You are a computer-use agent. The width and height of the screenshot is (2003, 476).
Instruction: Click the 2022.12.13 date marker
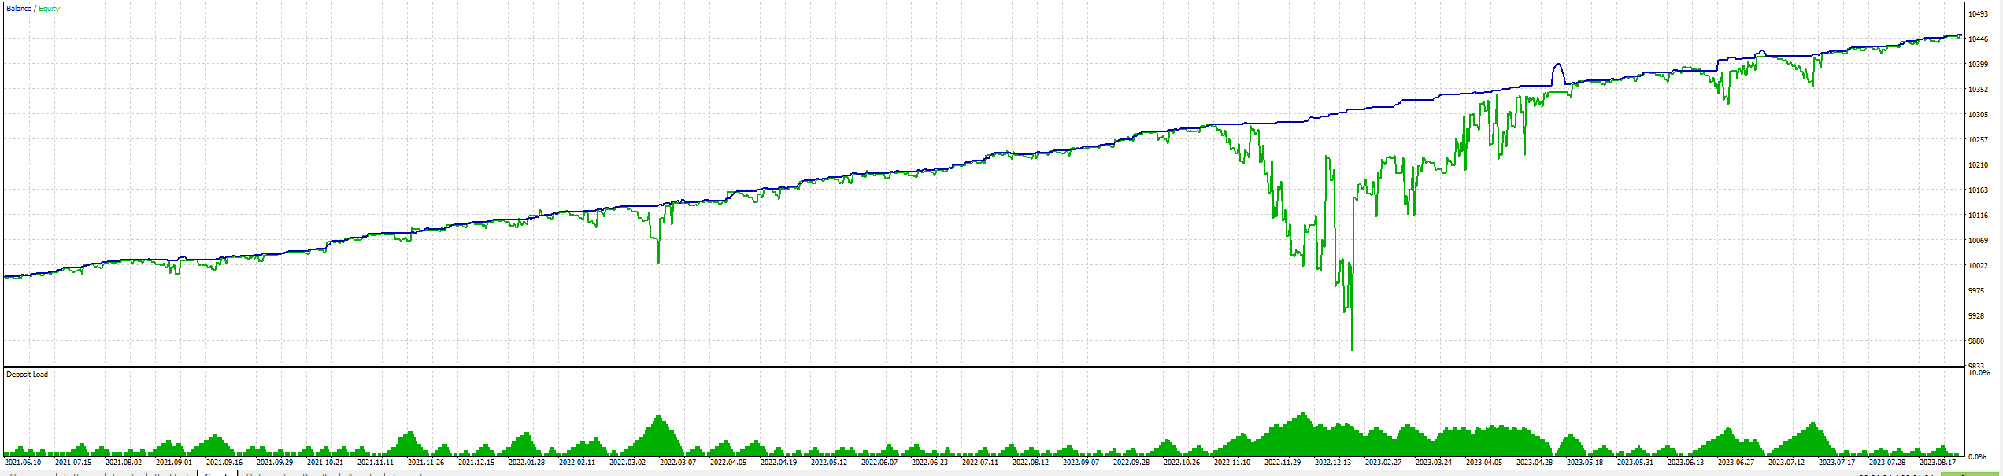pyautogui.click(x=1332, y=463)
